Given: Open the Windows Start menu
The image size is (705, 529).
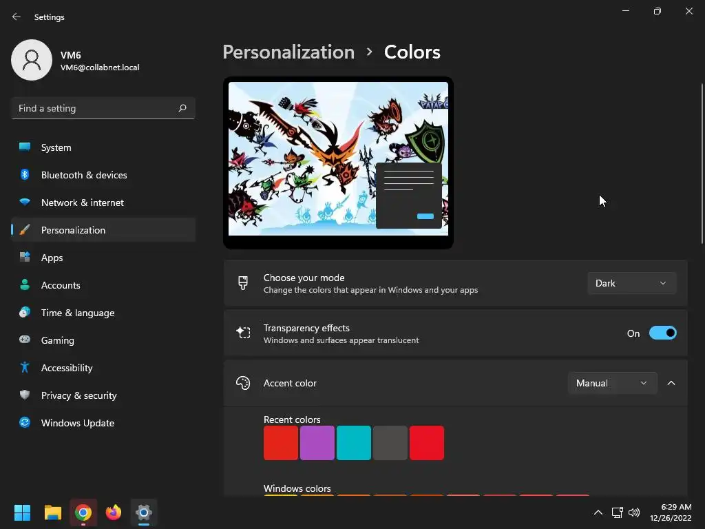Looking at the screenshot, I should (x=22, y=512).
